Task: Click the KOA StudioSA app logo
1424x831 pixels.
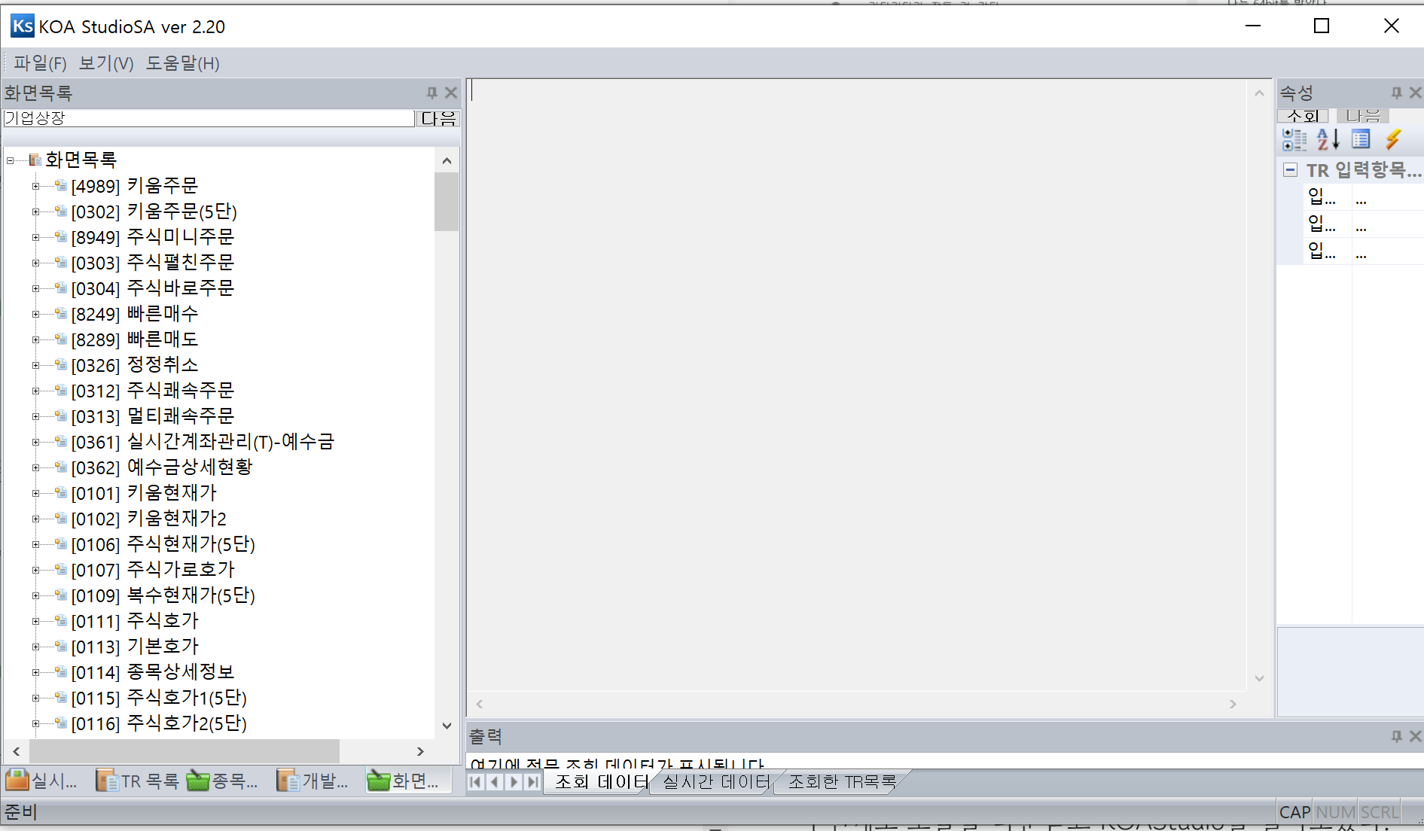Action: point(23,26)
